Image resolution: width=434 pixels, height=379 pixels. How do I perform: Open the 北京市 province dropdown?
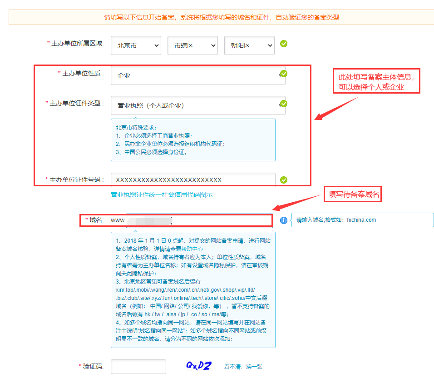pyautogui.click(x=136, y=45)
